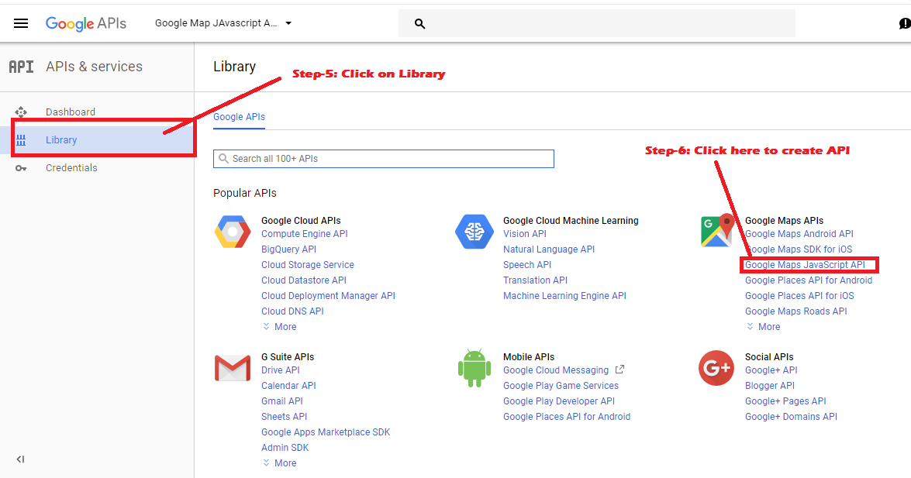Open Calendar API link
The height and width of the screenshot is (478, 911).
pyautogui.click(x=288, y=386)
